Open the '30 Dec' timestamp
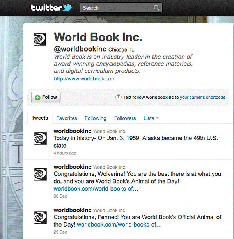 [x=60, y=196]
